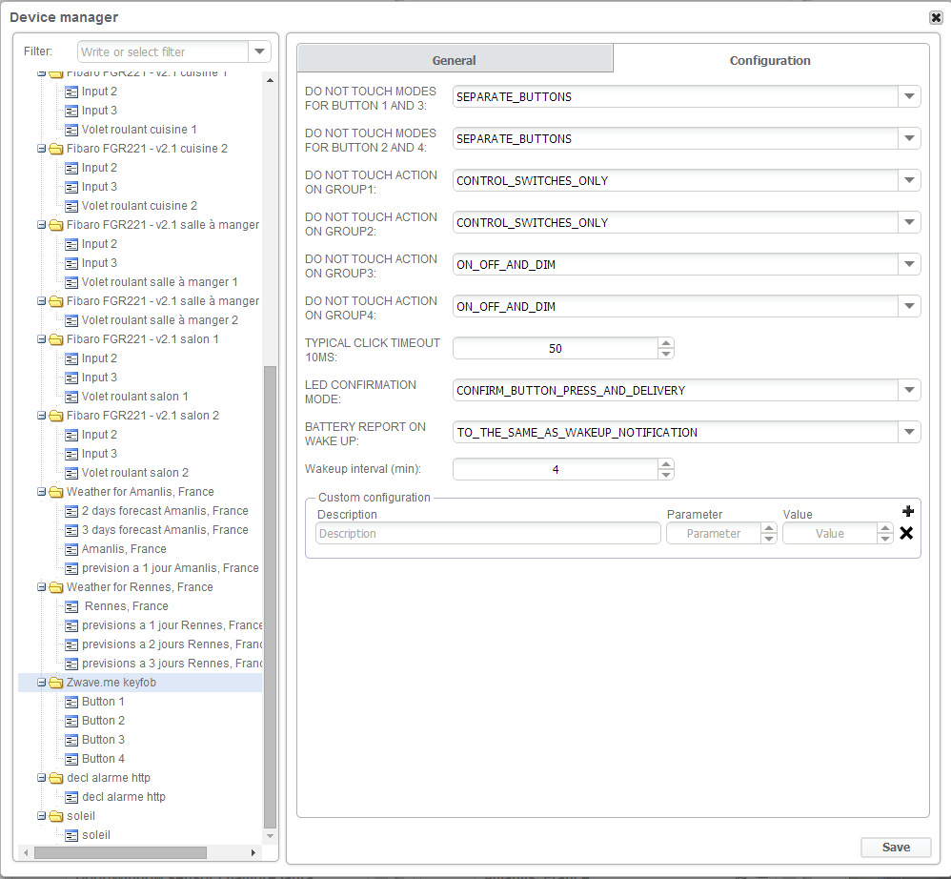Click the plus icon to add custom configuration
This screenshot has height=879, width=951.
pyautogui.click(x=908, y=511)
